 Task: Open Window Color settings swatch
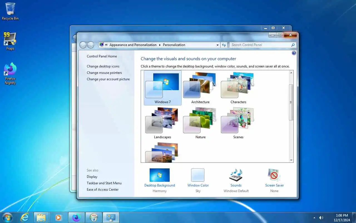pos(198,175)
